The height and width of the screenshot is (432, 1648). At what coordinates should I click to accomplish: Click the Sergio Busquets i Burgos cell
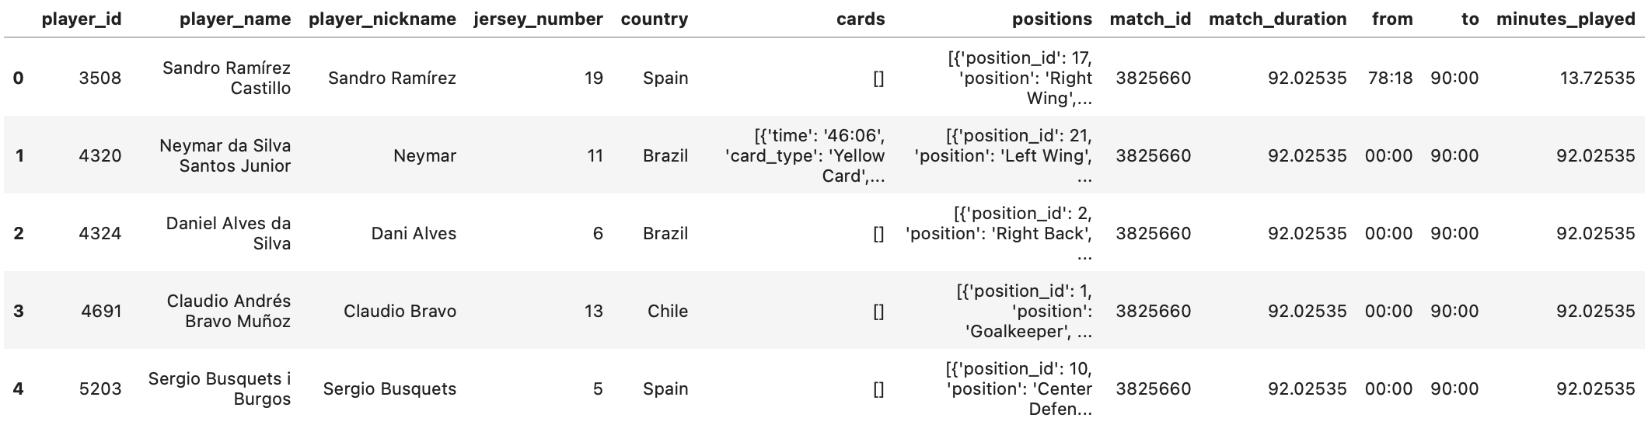[x=220, y=388]
